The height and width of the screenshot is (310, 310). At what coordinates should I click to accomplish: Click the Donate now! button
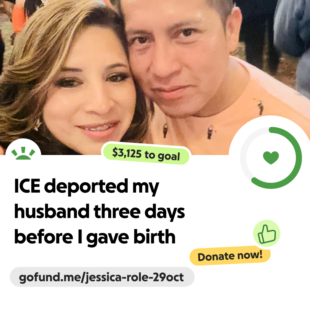(x=230, y=256)
